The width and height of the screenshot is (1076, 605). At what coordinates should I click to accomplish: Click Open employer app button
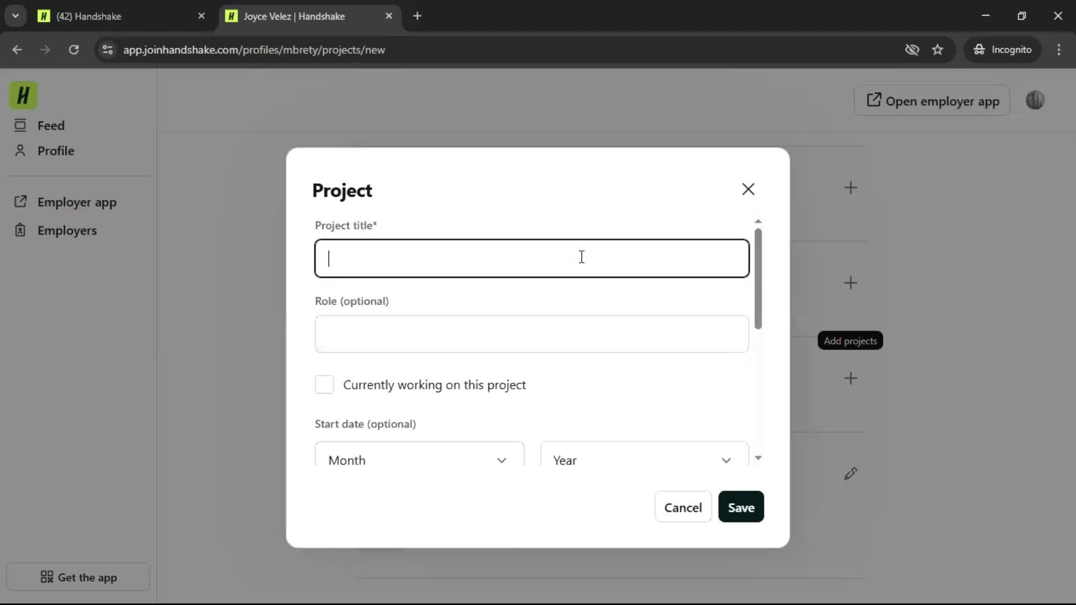point(932,101)
